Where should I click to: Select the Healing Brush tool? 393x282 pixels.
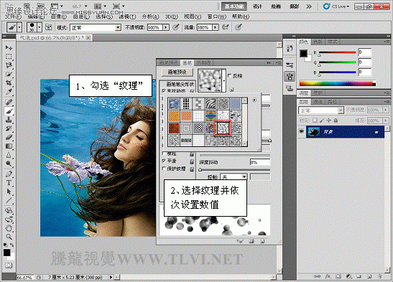[9, 102]
